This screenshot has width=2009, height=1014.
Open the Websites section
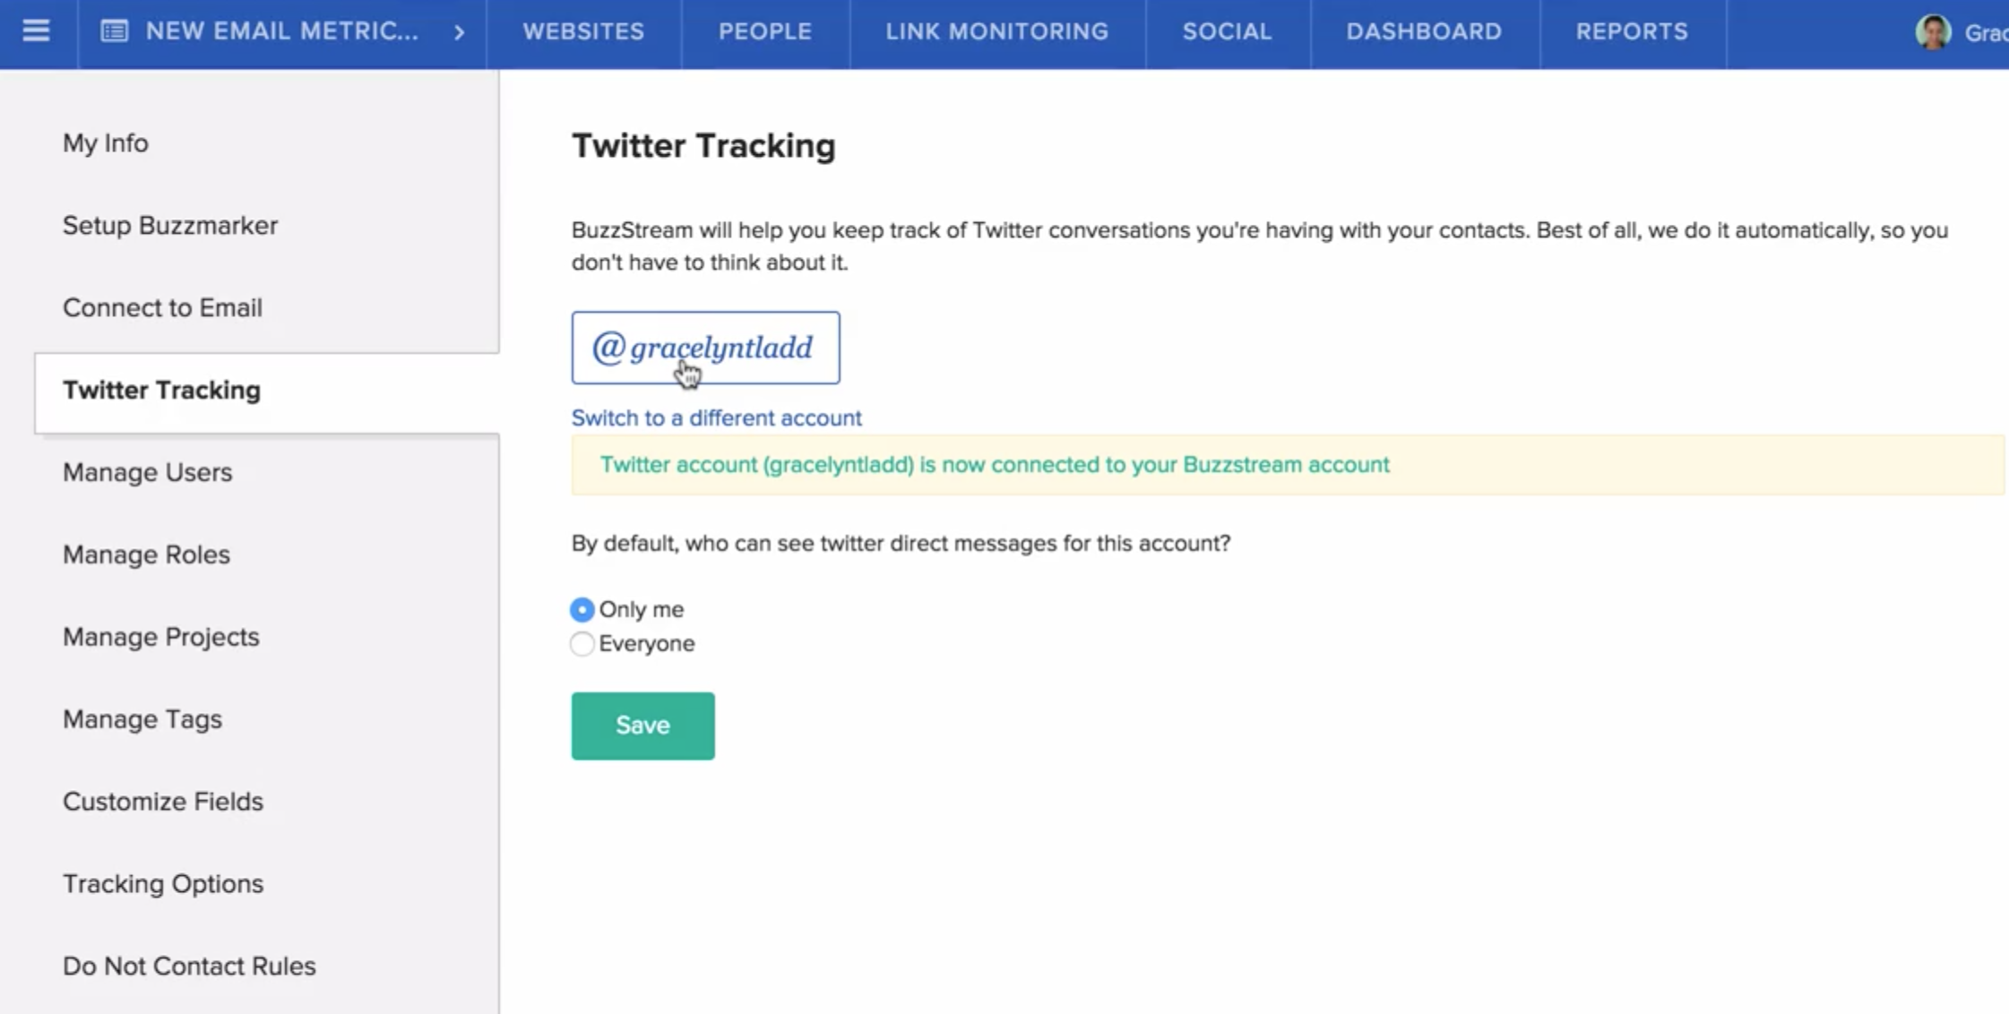tap(582, 31)
